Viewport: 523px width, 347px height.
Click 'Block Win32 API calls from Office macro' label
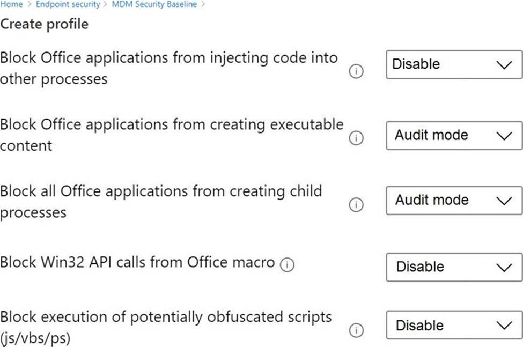[x=137, y=262]
